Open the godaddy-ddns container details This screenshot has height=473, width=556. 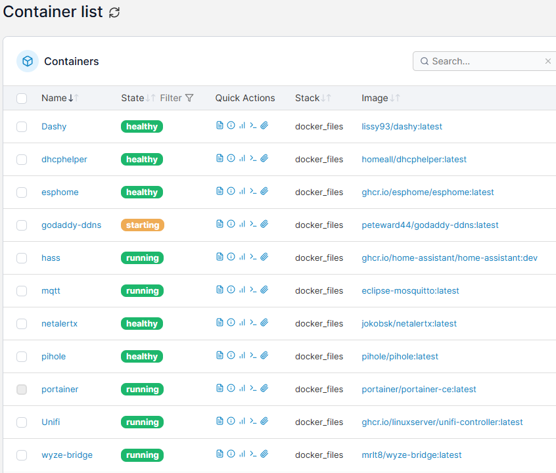(x=71, y=225)
